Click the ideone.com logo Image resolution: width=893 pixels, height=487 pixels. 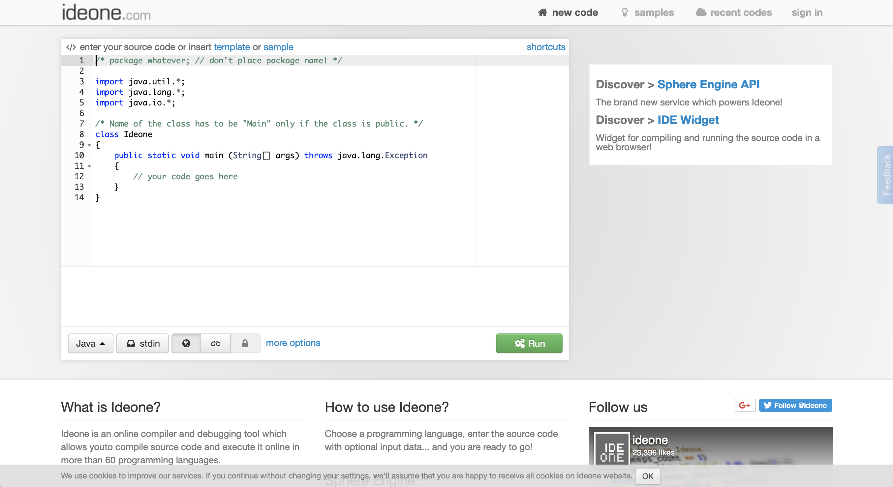(106, 13)
